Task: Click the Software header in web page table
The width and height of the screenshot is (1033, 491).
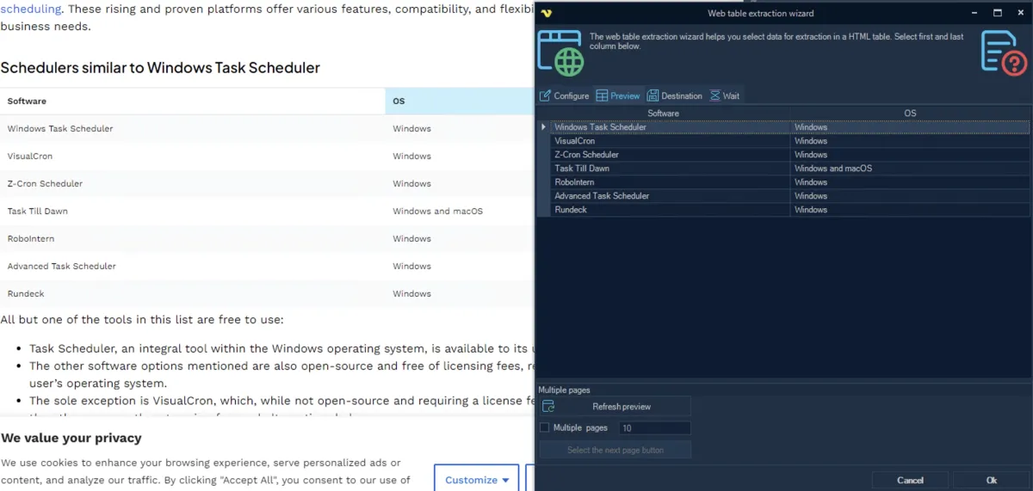Action: point(27,101)
